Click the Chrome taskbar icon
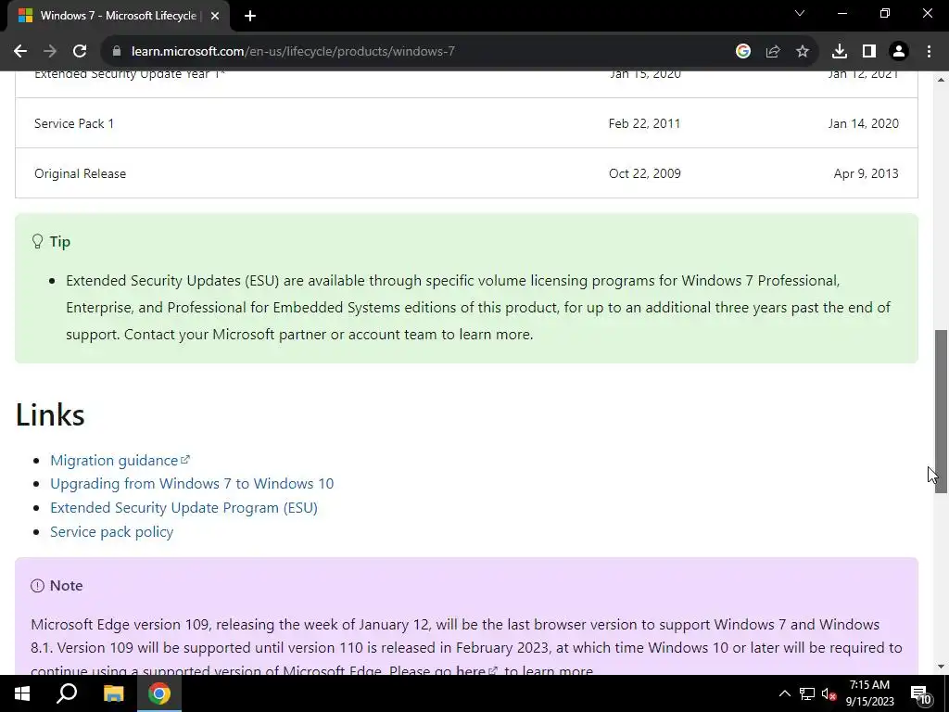The image size is (949, 712). click(159, 693)
